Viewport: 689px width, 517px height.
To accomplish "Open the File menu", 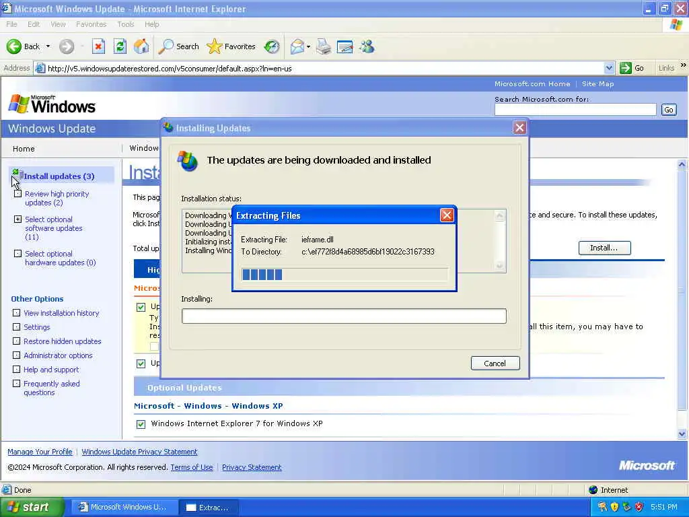I will point(11,24).
